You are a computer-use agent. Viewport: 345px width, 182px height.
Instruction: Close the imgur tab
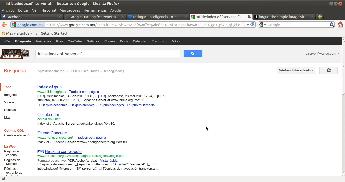click(x=312, y=17)
